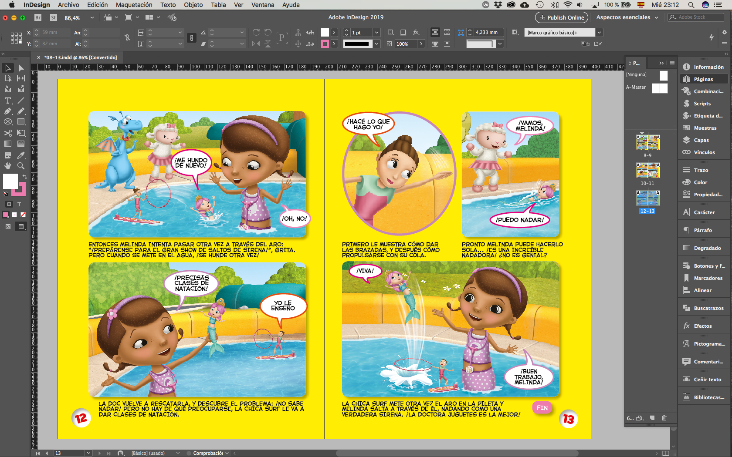This screenshot has height=457, width=732.
Task: Open Adobe Stock St icon
Action: click(x=54, y=17)
